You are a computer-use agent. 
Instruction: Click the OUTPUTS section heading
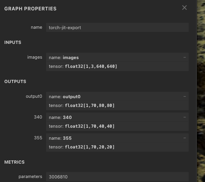pos(15,81)
